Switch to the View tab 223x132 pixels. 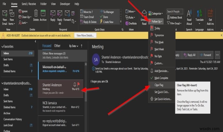point(53,4)
